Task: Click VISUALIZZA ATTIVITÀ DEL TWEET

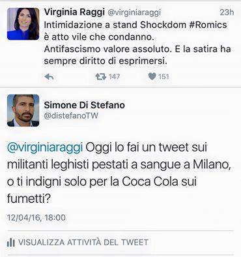Action: click(x=83, y=242)
